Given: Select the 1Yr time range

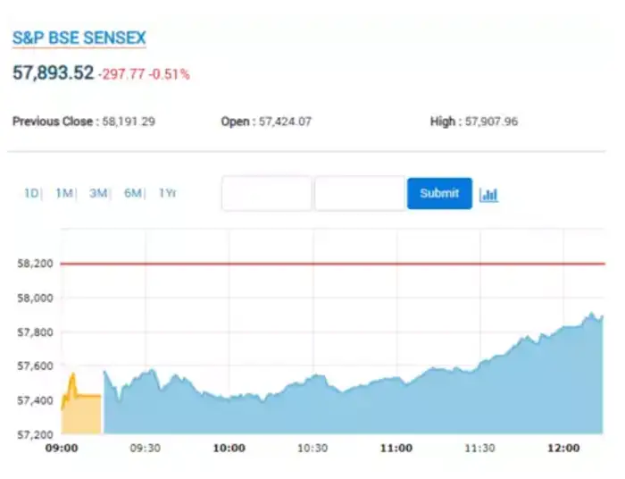Looking at the screenshot, I should coord(167,193).
